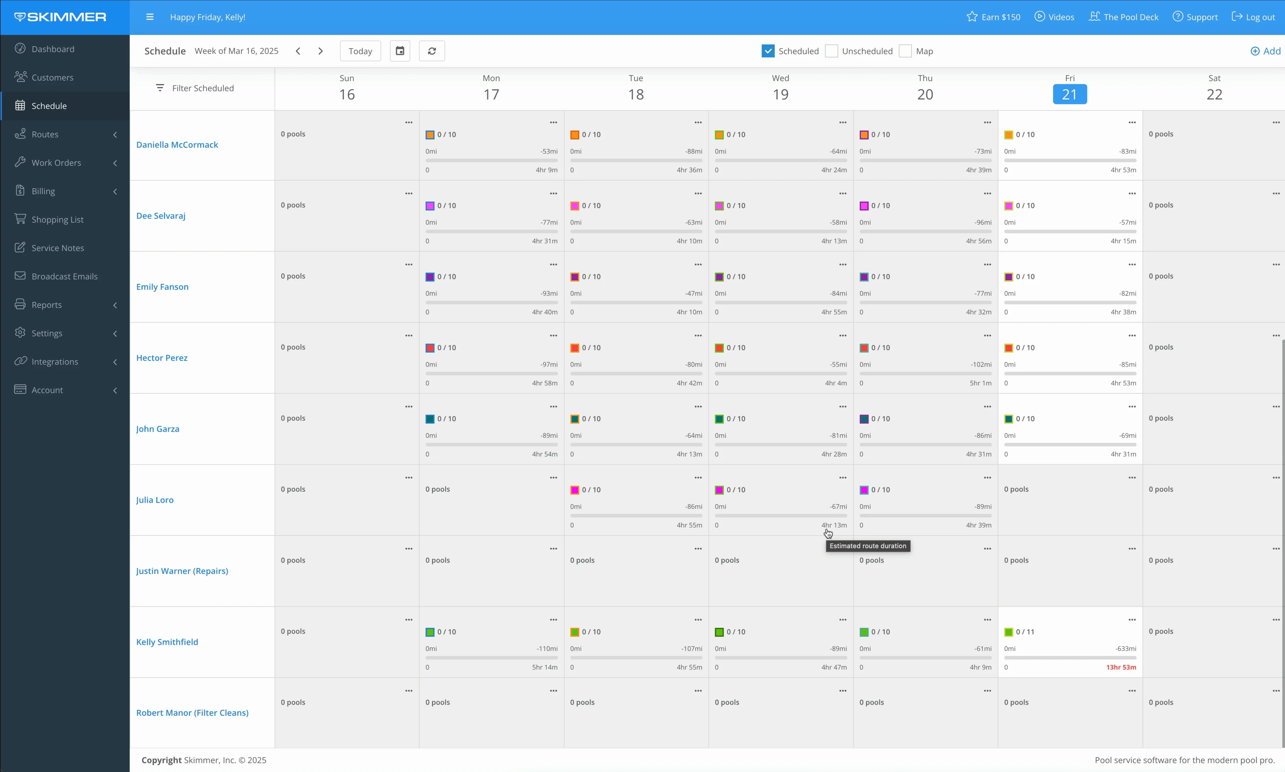Viewport: 1285px width, 772px height.
Task: Select Friday 21 date header
Action: tap(1069, 94)
